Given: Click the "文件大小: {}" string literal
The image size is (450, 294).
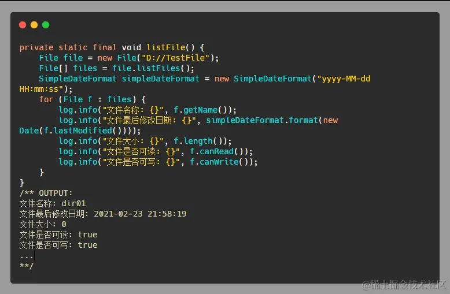Looking at the screenshot, I should (133, 141).
